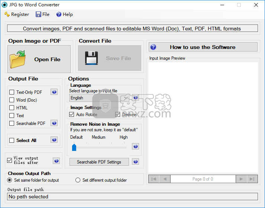Open the Register menu
This screenshot has width=265, height=208.
click(17, 14)
